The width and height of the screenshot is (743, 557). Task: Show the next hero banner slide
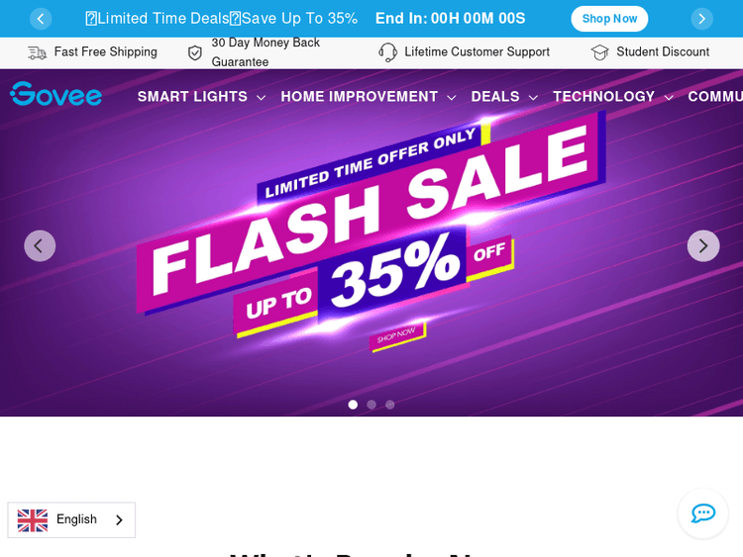point(703,245)
